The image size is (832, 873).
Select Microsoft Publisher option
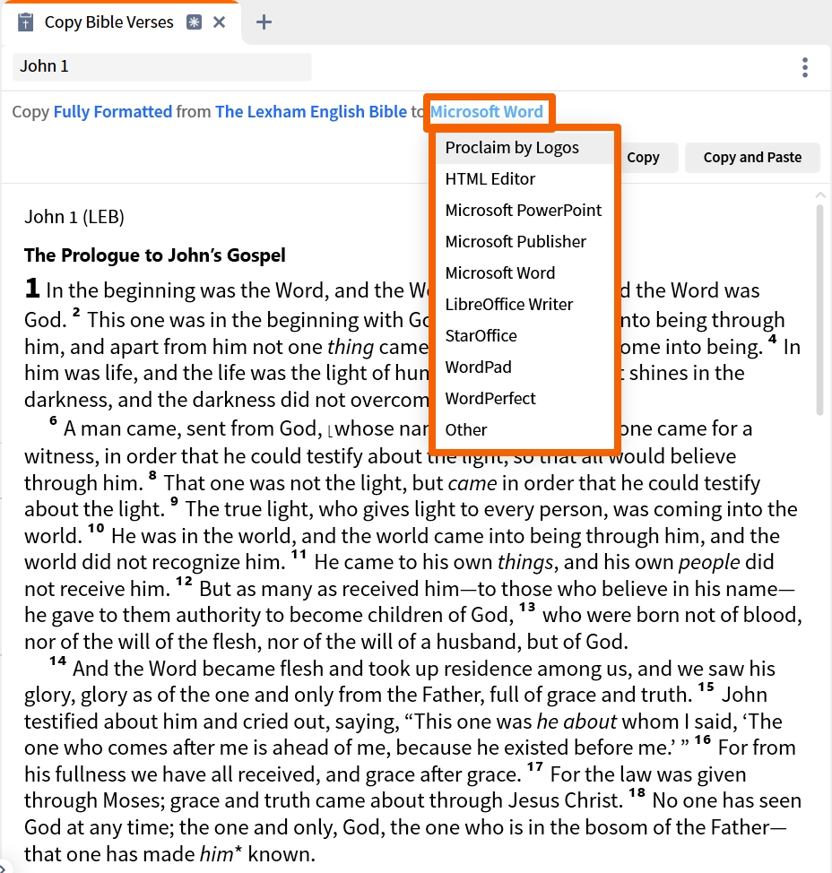click(524, 242)
